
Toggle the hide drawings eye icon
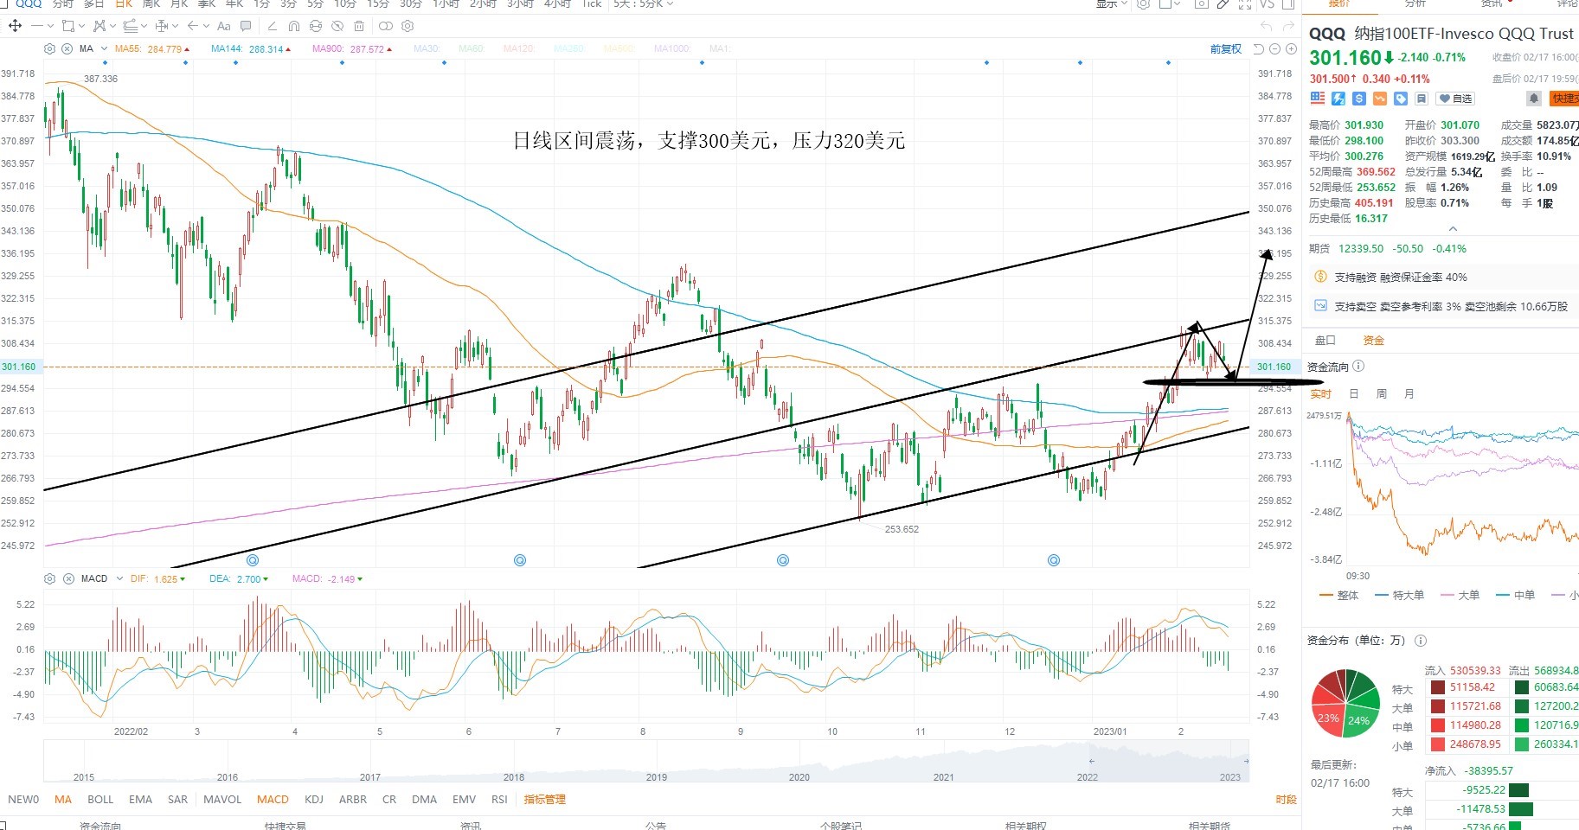(x=337, y=26)
